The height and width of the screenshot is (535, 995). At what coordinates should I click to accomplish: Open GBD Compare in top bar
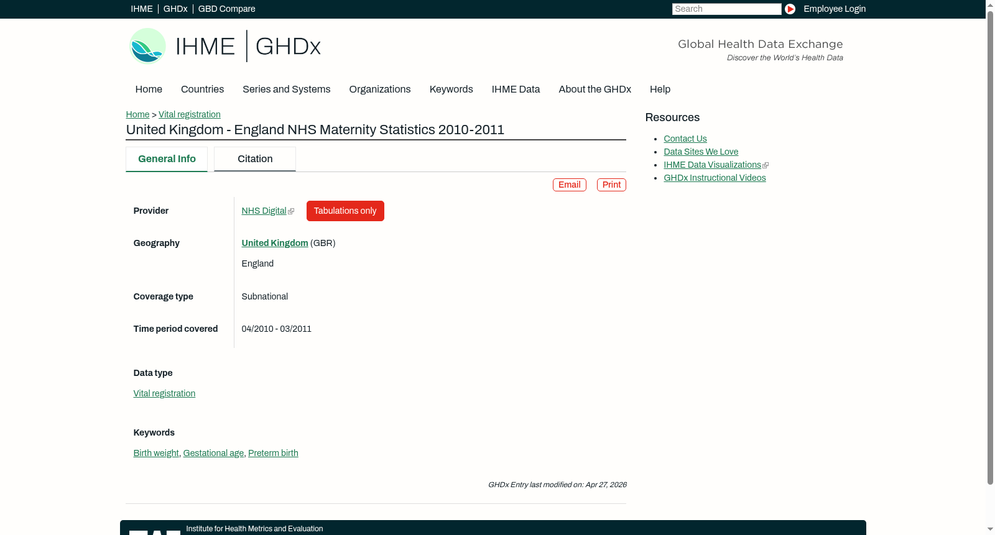coord(226,9)
